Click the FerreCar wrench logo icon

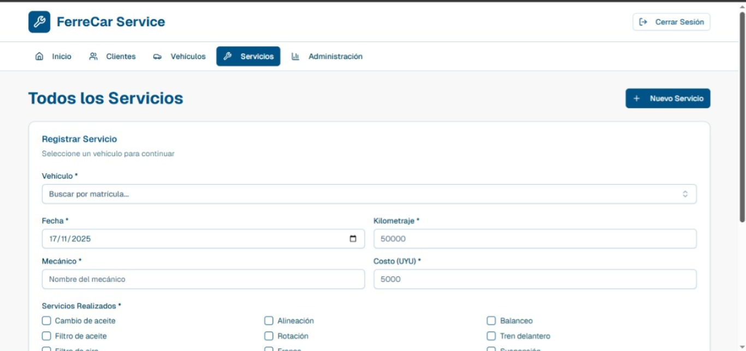[x=39, y=22]
